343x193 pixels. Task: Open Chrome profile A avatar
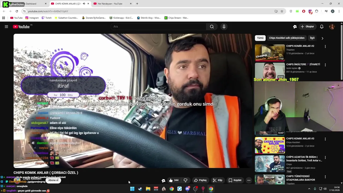333,11
